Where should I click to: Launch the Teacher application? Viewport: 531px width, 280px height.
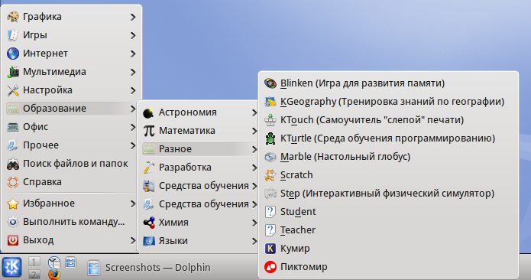click(x=389, y=230)
